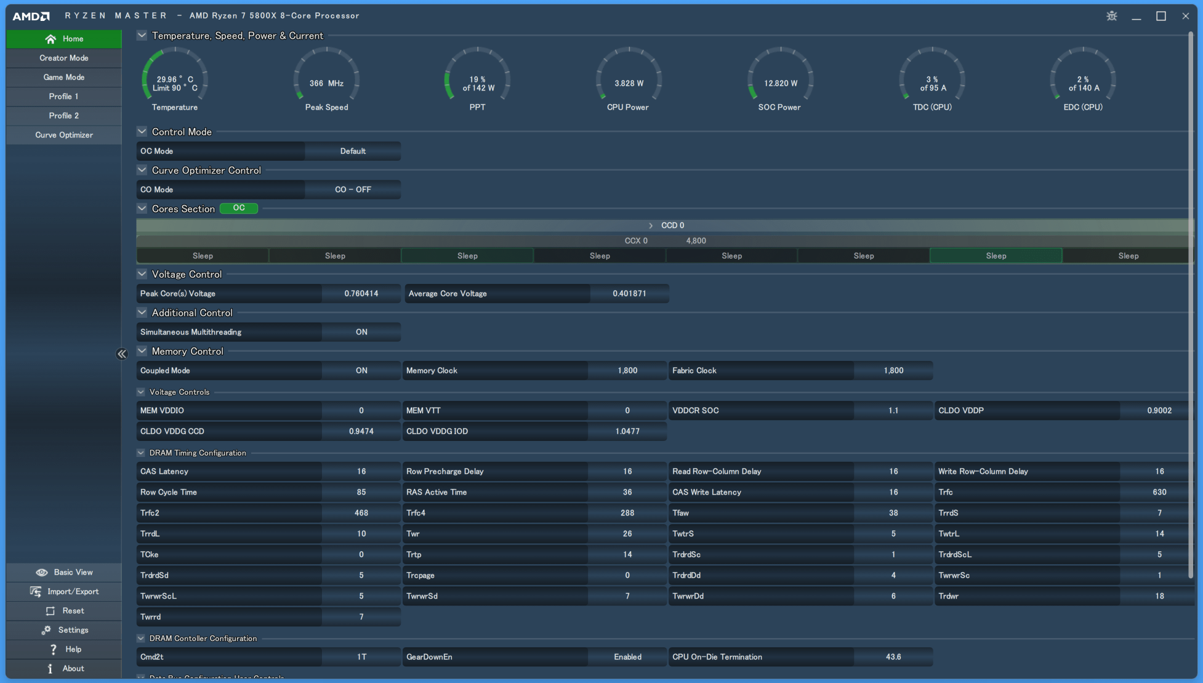Select the third highlighted Sleep core
Viewport: 1203px width, 683px height.
pyautogui.click(x=467, y=256)
